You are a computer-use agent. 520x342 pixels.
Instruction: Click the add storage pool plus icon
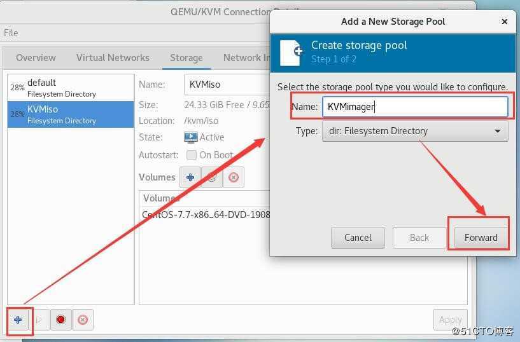[x=18, y=320]
